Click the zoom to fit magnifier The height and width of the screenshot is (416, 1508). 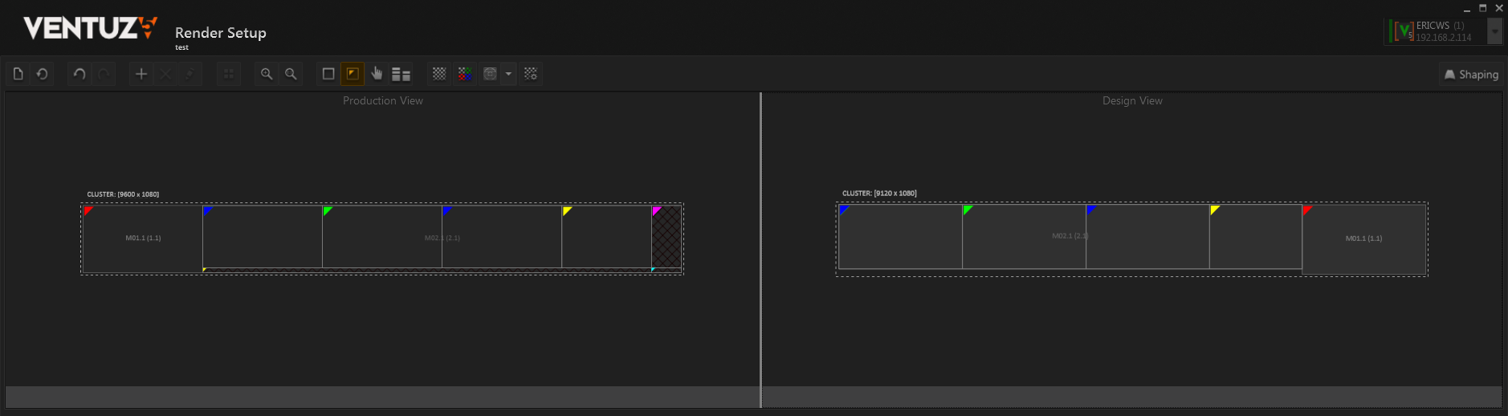click(291, 74)
